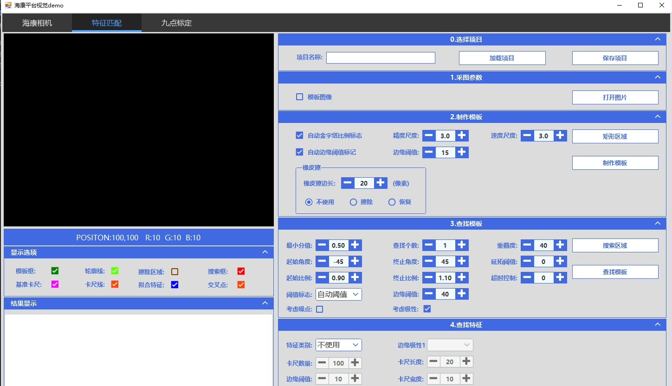The image size is (672, 386).
Task: Increase 起始角度 with its plus button
Action: tap(355, 261)
